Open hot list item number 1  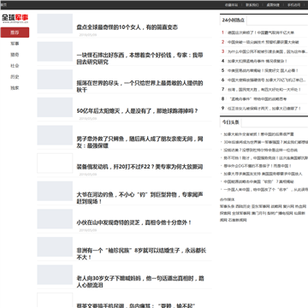tap(261, 33)
